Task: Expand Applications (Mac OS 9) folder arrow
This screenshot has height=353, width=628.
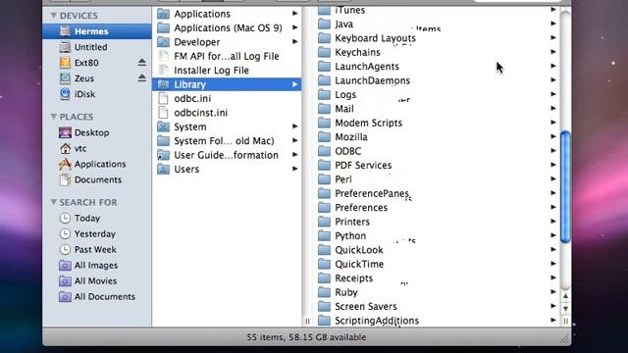Action: pyautogui.click(x=294, y=27)
